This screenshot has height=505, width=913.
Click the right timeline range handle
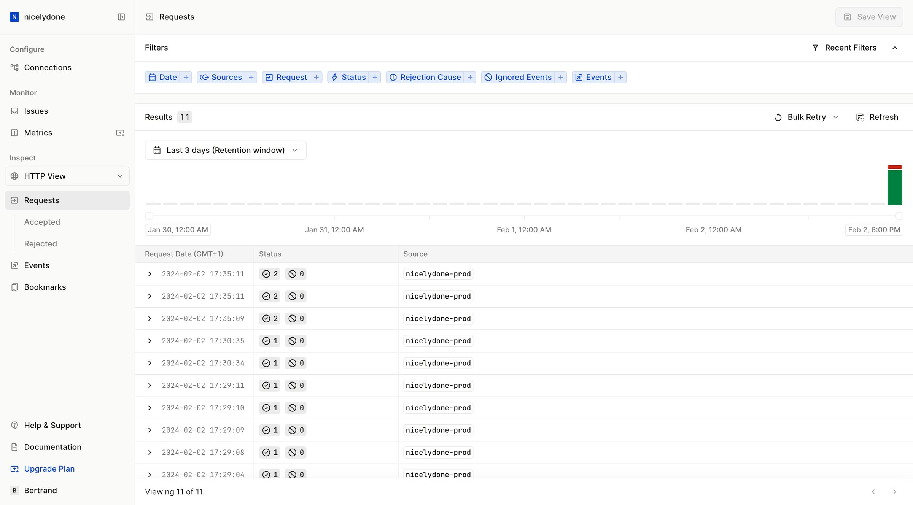point(899,216)
